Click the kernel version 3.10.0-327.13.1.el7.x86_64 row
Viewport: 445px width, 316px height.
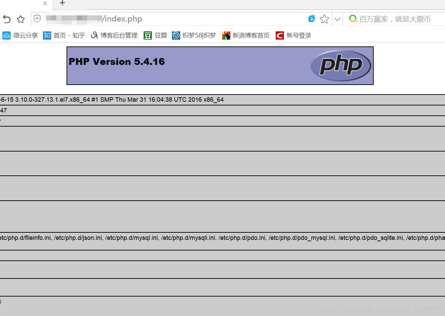coord(222,100)
